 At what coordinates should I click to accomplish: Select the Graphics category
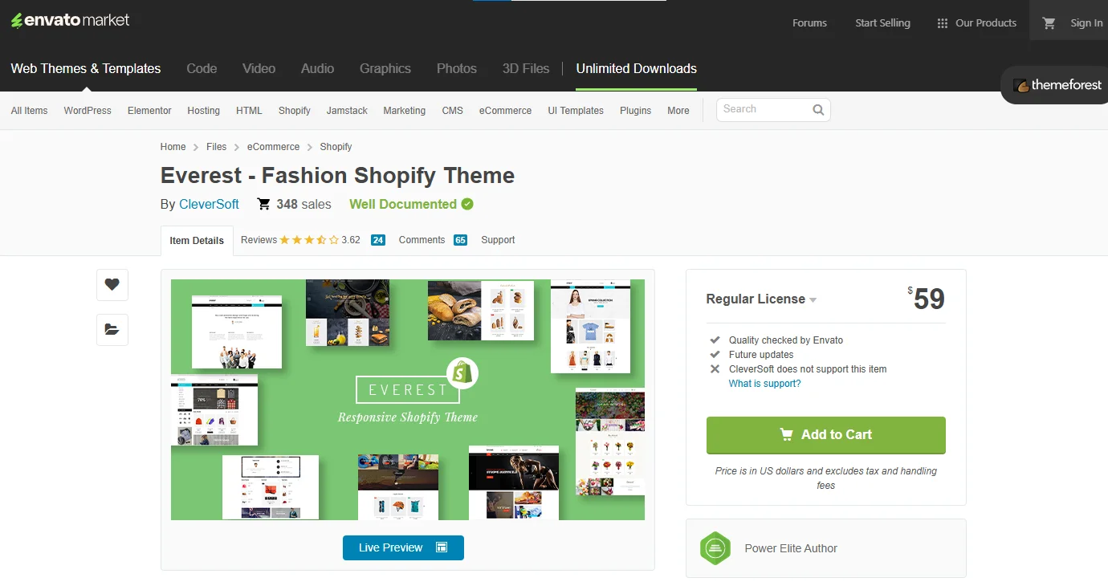point(385,69)
